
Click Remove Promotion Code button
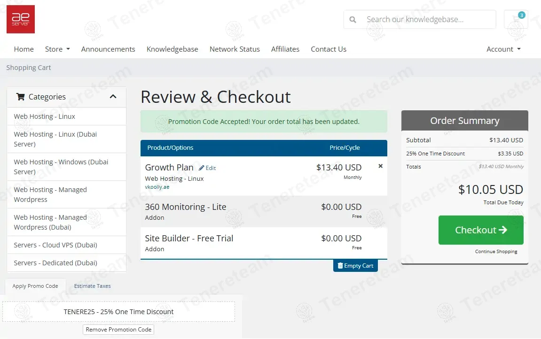click(x=118, y=330)
